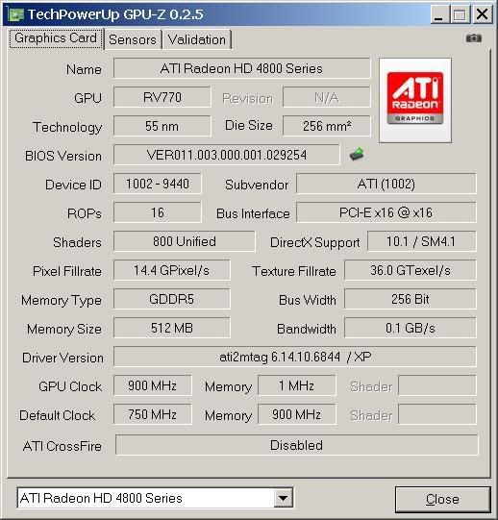Open the Sensors tab

[133, 39]
